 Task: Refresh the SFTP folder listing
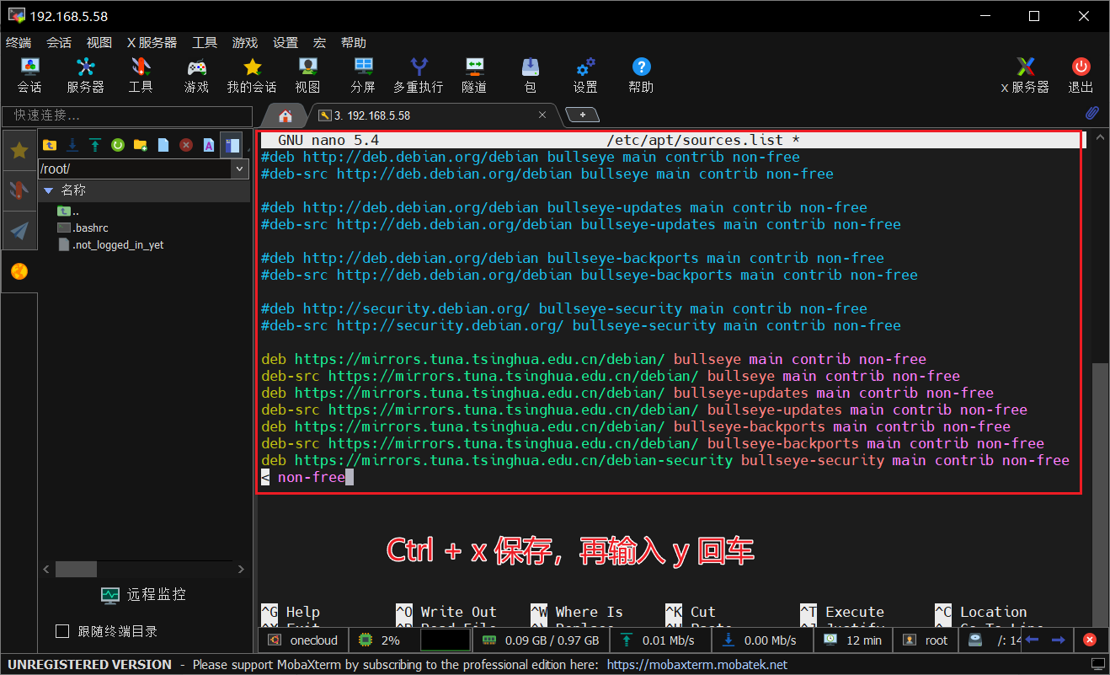118,145
